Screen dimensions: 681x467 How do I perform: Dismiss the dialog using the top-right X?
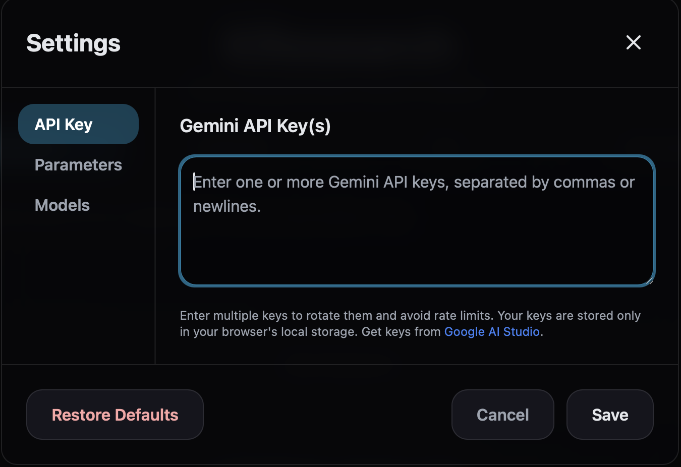tap(634, 42)
